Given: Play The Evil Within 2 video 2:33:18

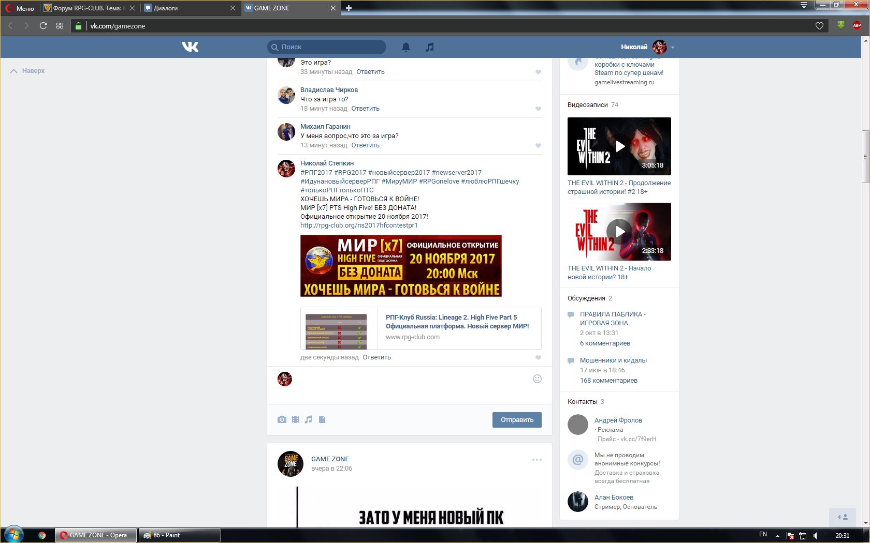Looking at the screenshot, I should tap(619, 232).
